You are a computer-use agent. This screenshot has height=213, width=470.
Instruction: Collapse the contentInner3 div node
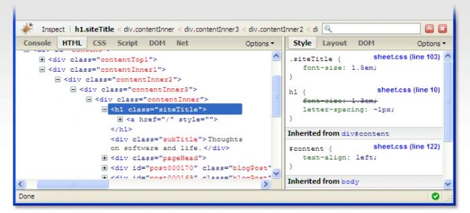point(73,89)
